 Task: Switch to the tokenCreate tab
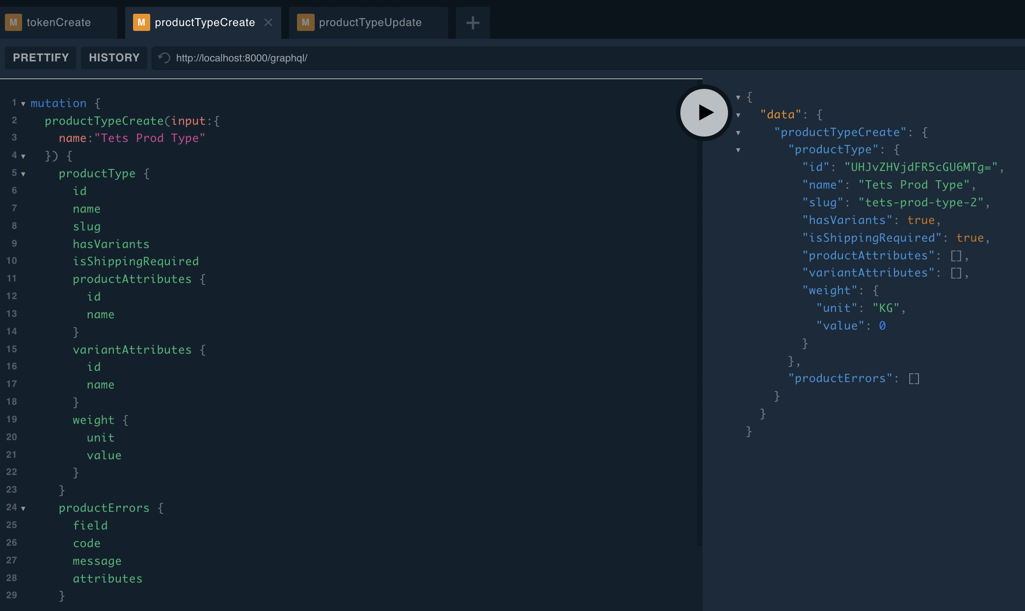point(59,22)
